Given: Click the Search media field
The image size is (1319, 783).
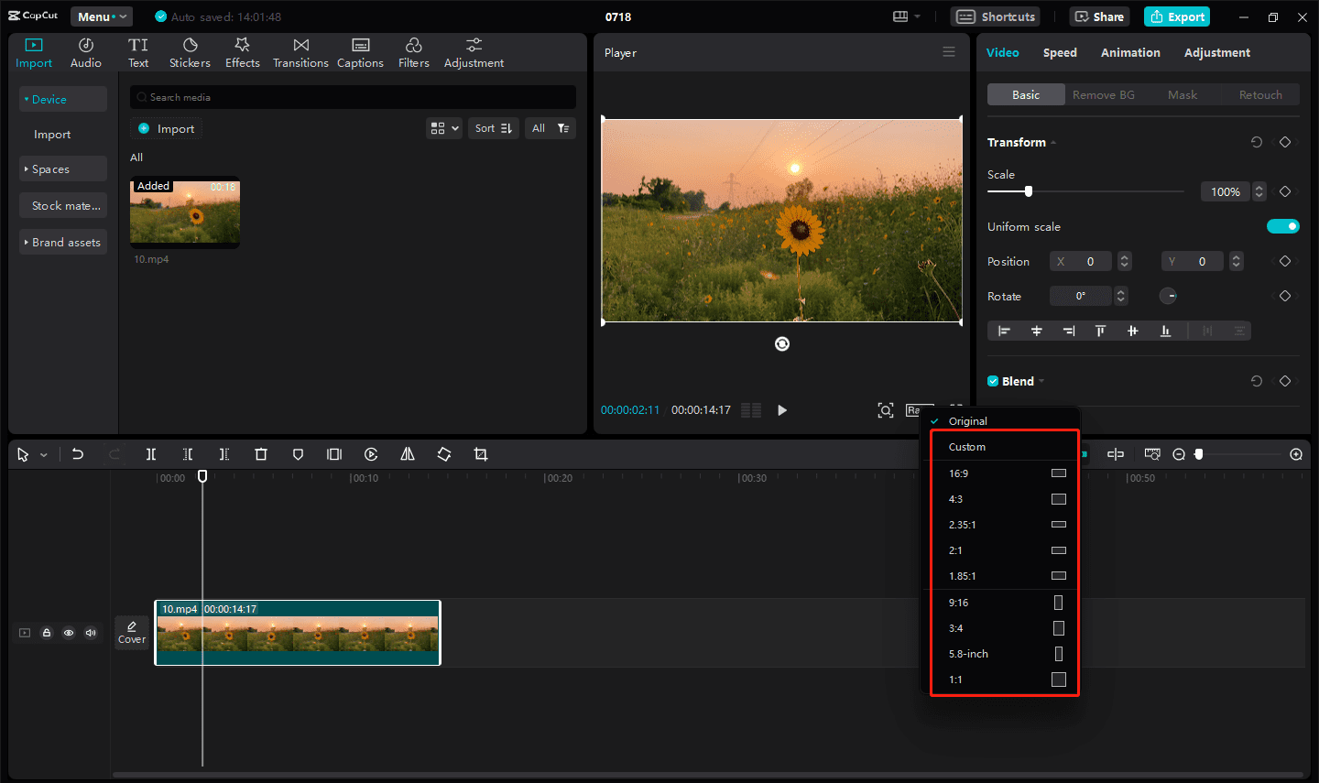Looking at the screenshot, I should (x=353, y=97).
